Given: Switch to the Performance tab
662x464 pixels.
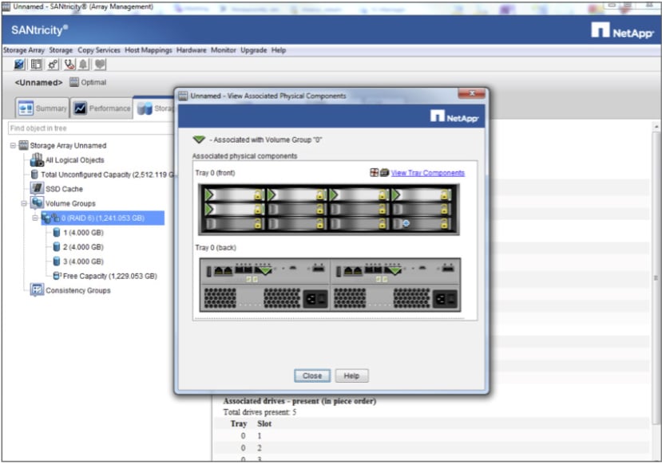Looking at the screenshot, I should tap(101, 108).
